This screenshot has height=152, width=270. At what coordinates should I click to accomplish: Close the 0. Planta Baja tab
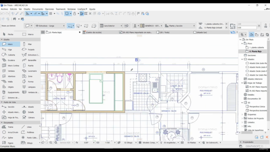pyautogui.click(x=80, y=32)
